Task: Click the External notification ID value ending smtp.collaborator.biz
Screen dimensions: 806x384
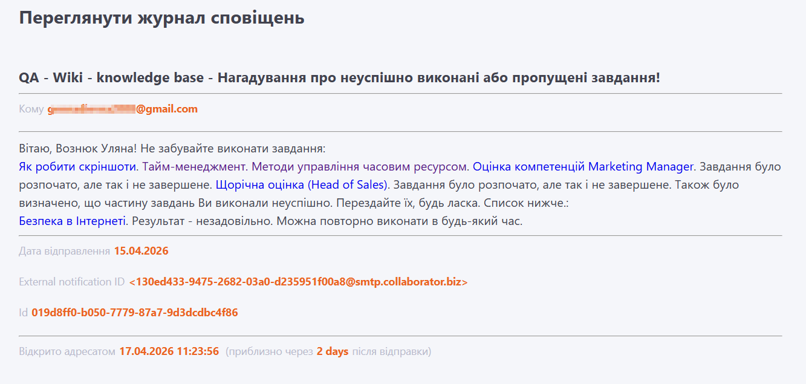Action: 298,282
